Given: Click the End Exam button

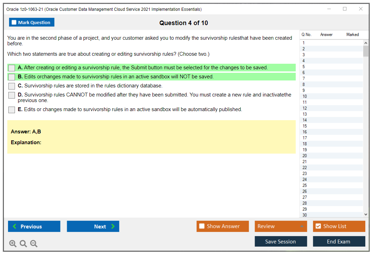Looking at the screenshot, I should pyautogui.click(x=339, y=241).
